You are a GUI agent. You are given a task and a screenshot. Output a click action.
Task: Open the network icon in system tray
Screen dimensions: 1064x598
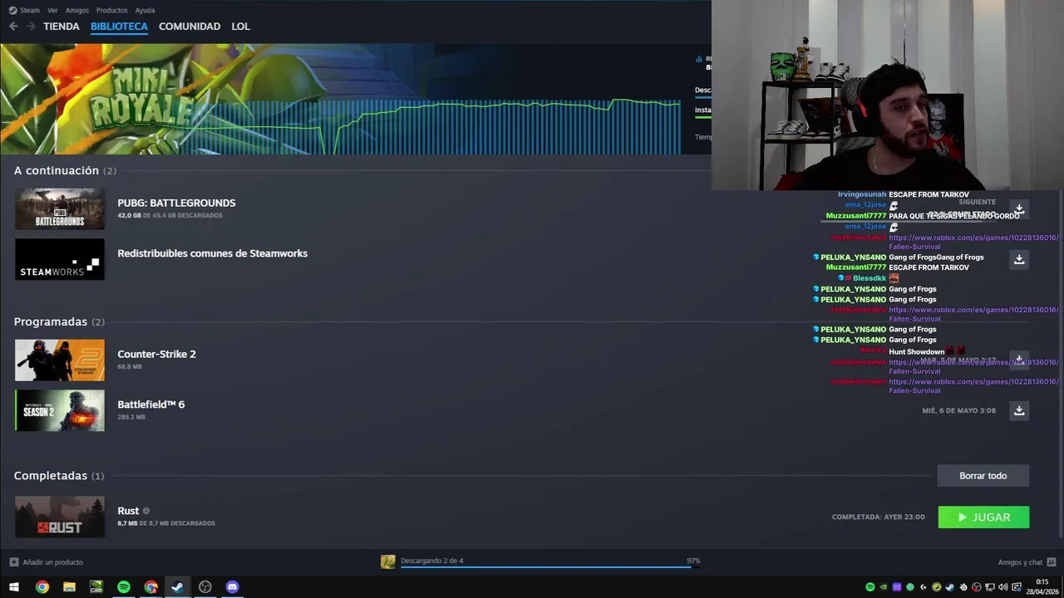tap(990, 587)
